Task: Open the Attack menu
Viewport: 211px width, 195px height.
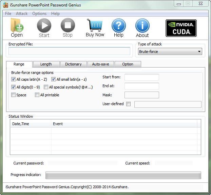Action: (x=22, y=14)
